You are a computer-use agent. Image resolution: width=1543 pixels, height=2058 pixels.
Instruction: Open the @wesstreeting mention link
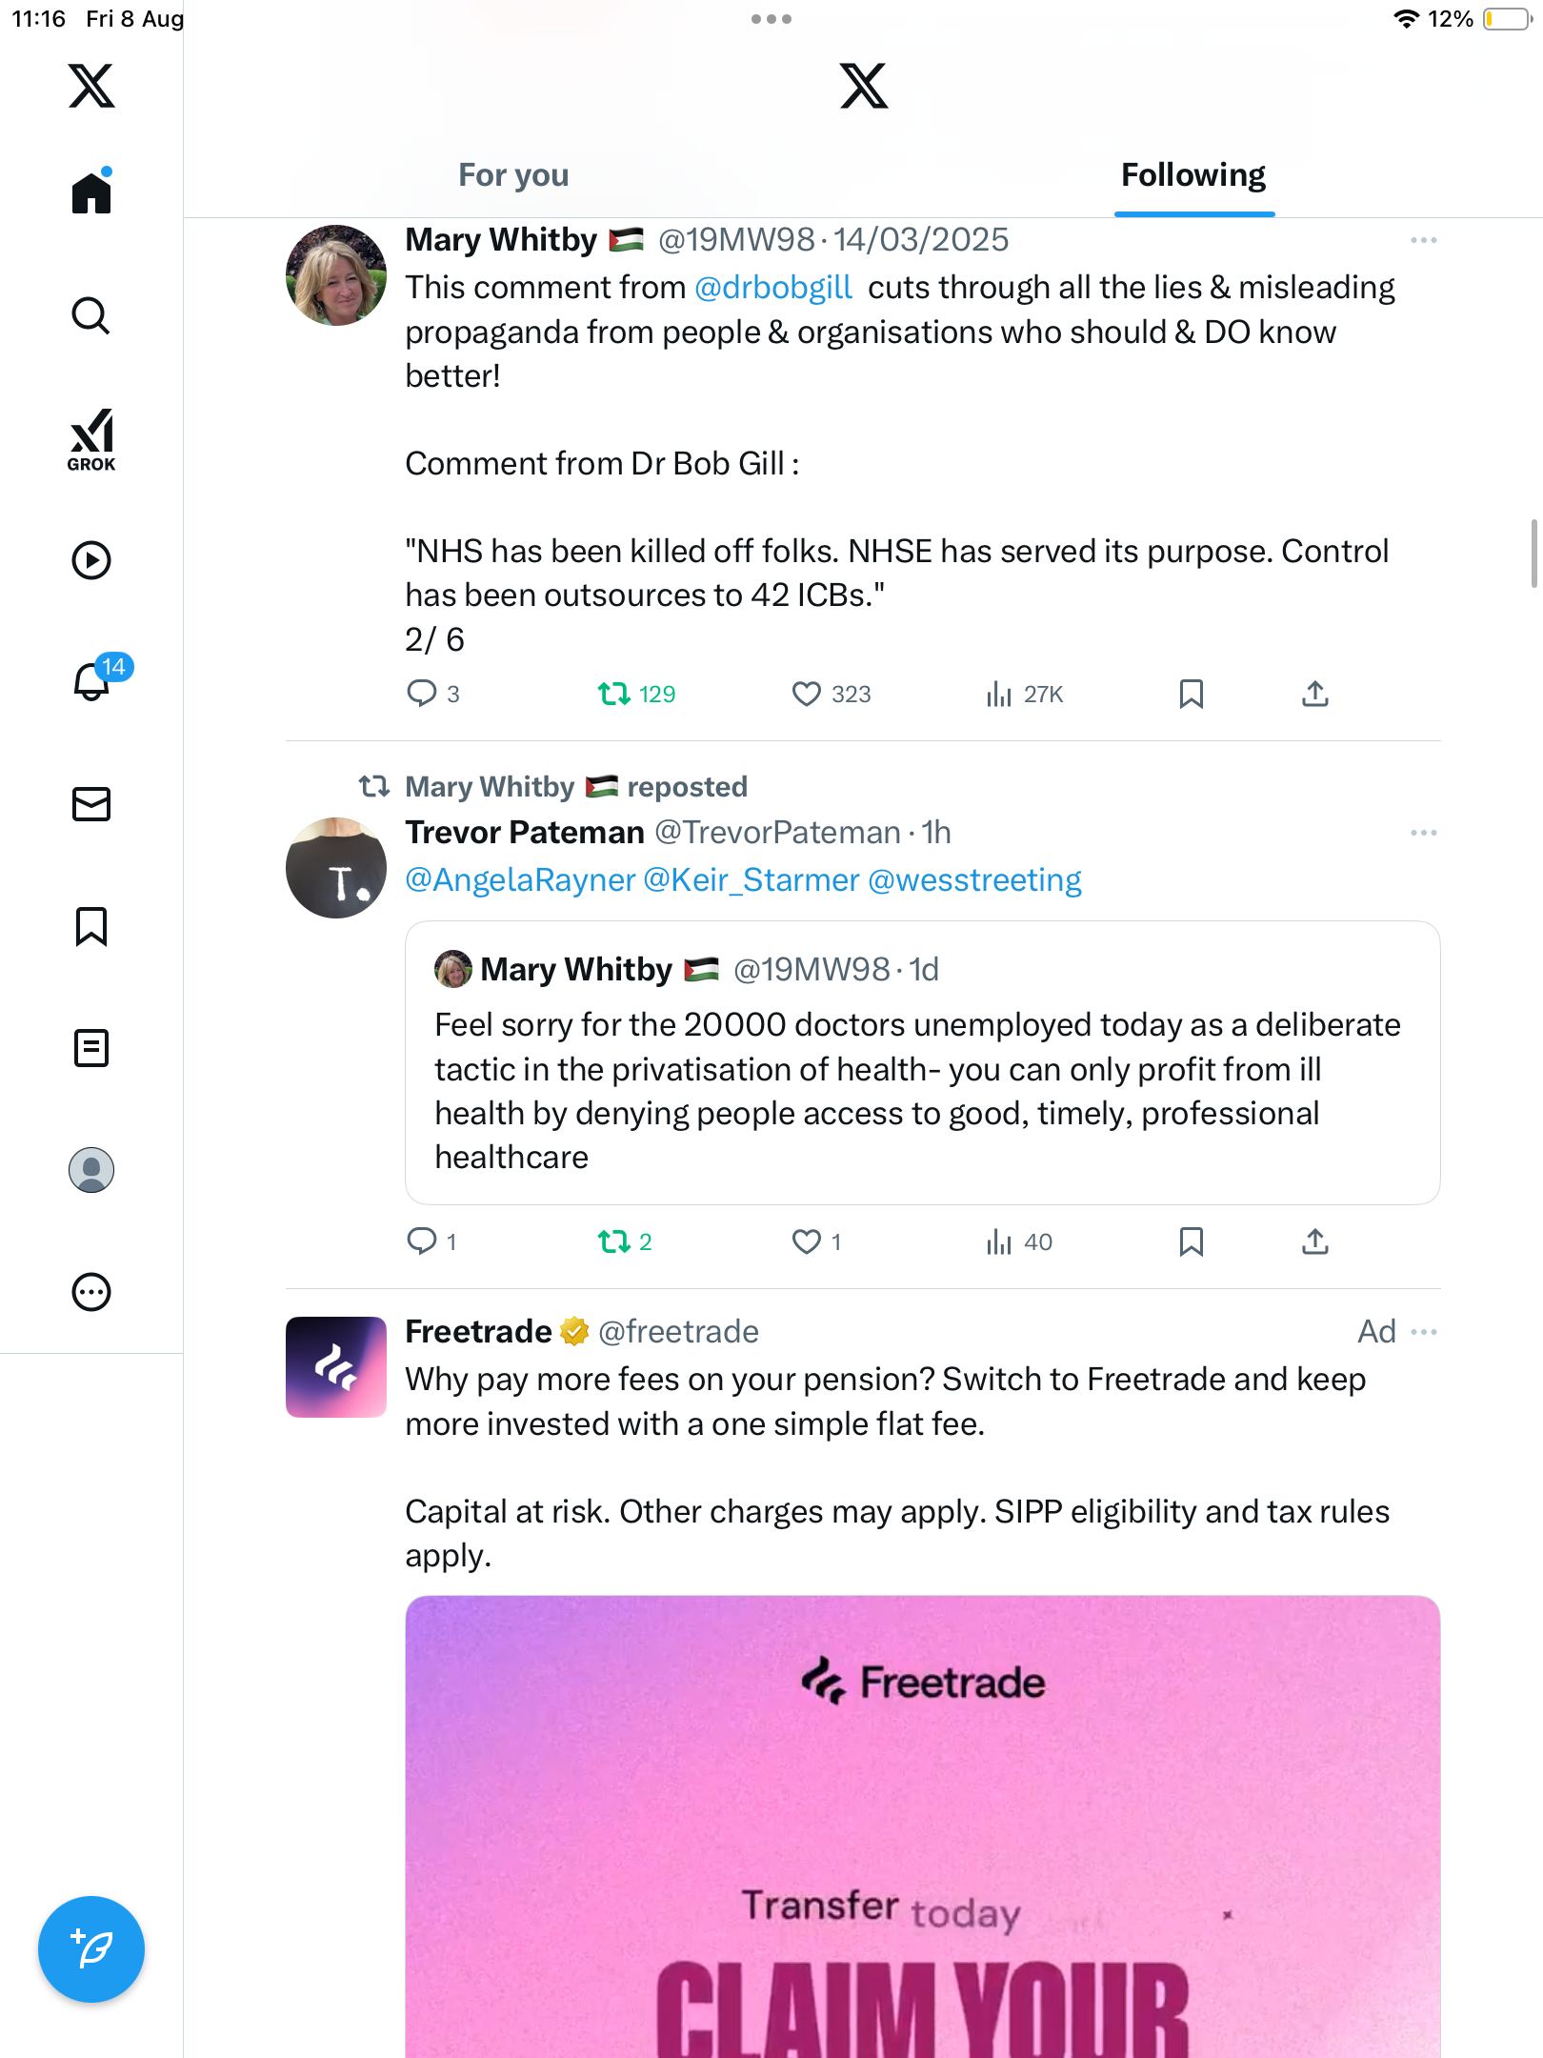click(974, 880)
